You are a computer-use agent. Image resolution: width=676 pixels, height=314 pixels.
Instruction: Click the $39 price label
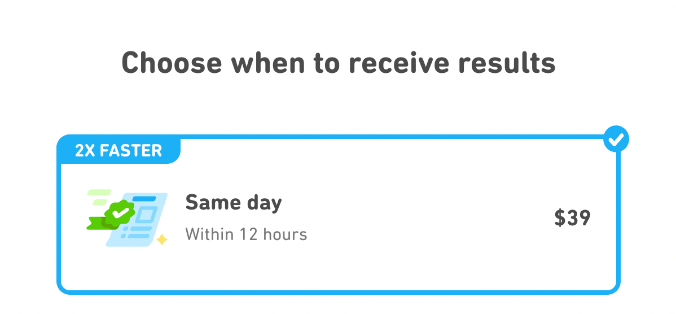[573, 218]
